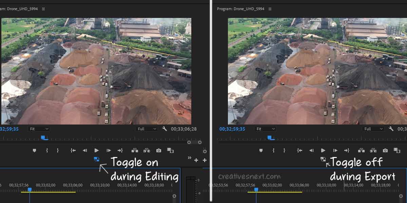Turn off the blue proxy toggle
Screen dimensions: 407x203
(x=97, y=159)
